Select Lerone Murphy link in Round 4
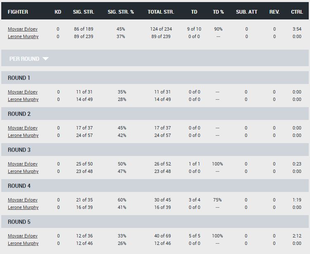Screen dimensions: 310x254 pos(23,207)
